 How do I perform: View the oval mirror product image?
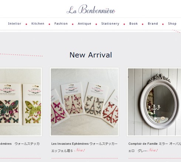click(x=154, y=102)
